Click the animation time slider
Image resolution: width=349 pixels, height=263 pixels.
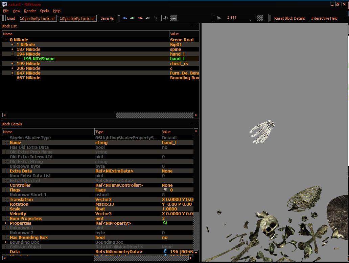[240, 20]
